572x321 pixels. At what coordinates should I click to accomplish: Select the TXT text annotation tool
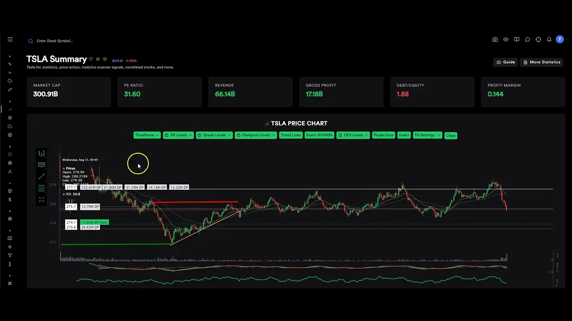tap(42, 165)
